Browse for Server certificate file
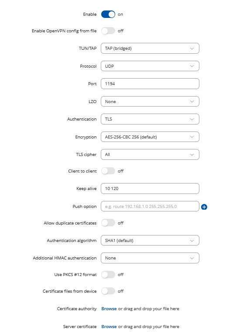The height and width of the screenshot is (332, 243). pyautogui.click(x=109, y=326)
